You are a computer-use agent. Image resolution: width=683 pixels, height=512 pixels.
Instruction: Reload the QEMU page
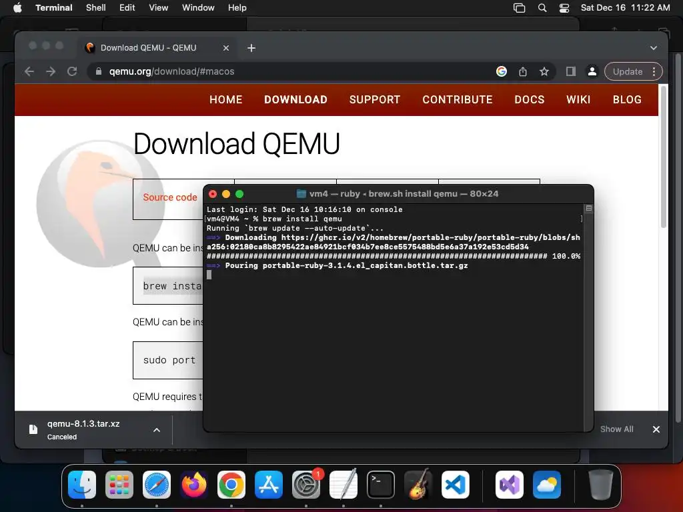coord(72,71)
